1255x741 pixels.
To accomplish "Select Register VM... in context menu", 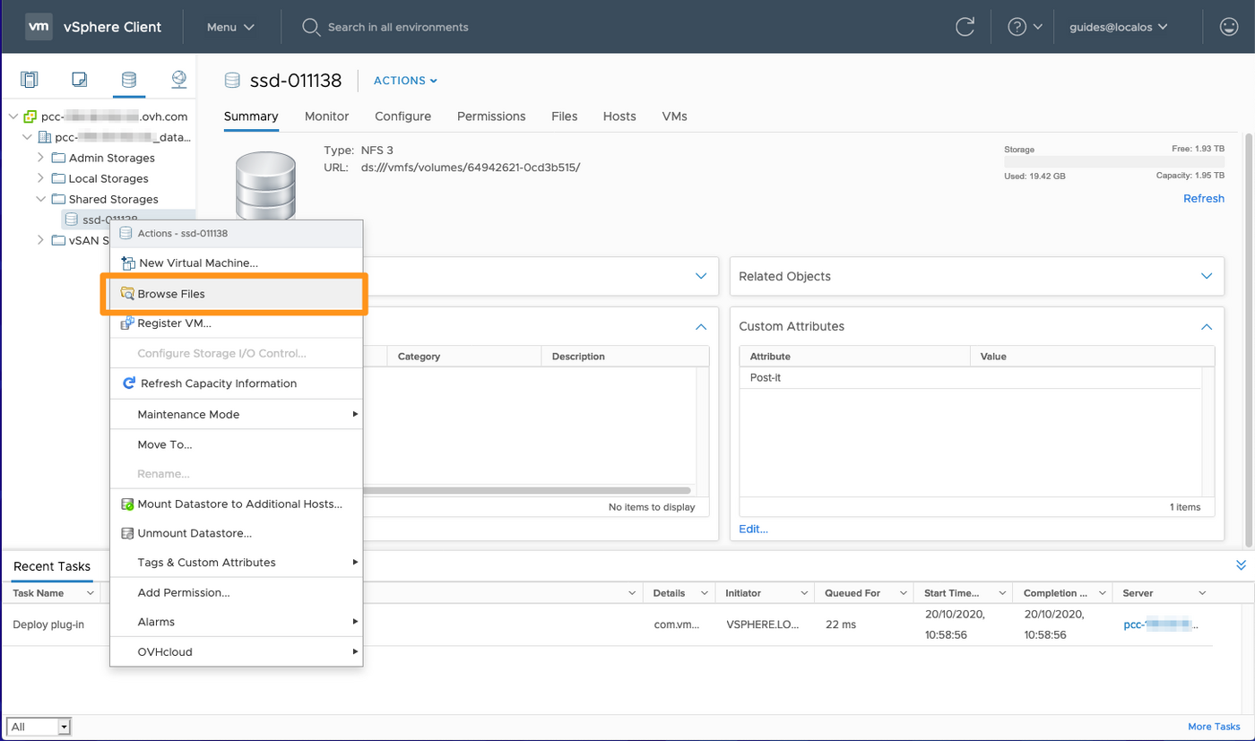I will 174,323.
